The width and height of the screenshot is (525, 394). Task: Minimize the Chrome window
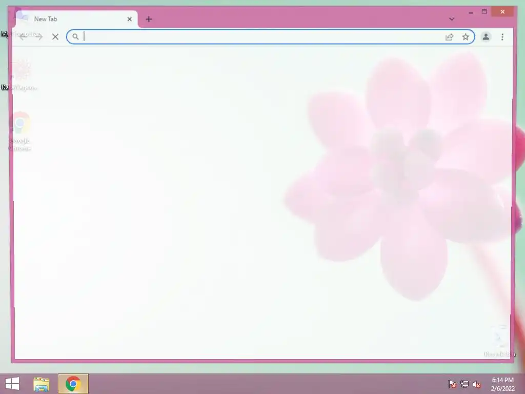click(x=471, y=12)
